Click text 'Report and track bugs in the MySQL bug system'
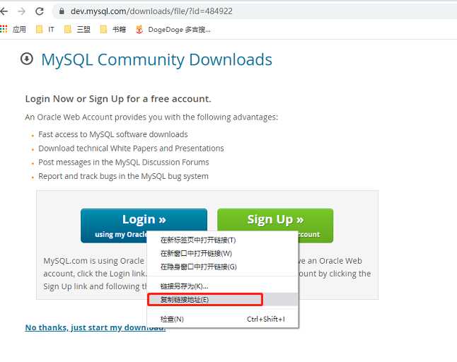Image resolution: width=457 pixels, height=362 pixels. point(124,176)
